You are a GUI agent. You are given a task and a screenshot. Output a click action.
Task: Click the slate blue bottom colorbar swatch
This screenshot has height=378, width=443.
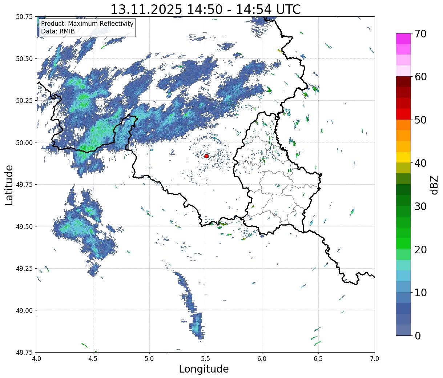pos(403,330)
